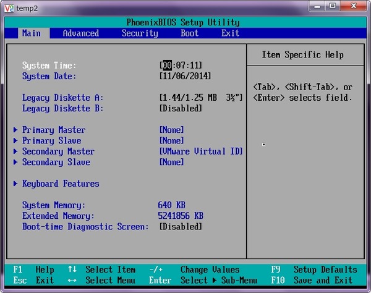Switch to the Security menu tab
Image resolution: width=371 pixels, height=293 pixels.
140,33
